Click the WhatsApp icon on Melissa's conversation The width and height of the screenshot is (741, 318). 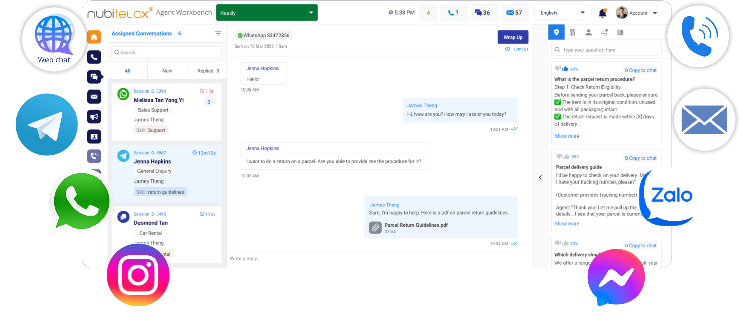point(123,94)
